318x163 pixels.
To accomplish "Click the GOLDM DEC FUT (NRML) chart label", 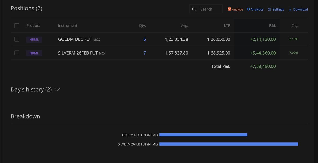I will click(x=140, y=135).
